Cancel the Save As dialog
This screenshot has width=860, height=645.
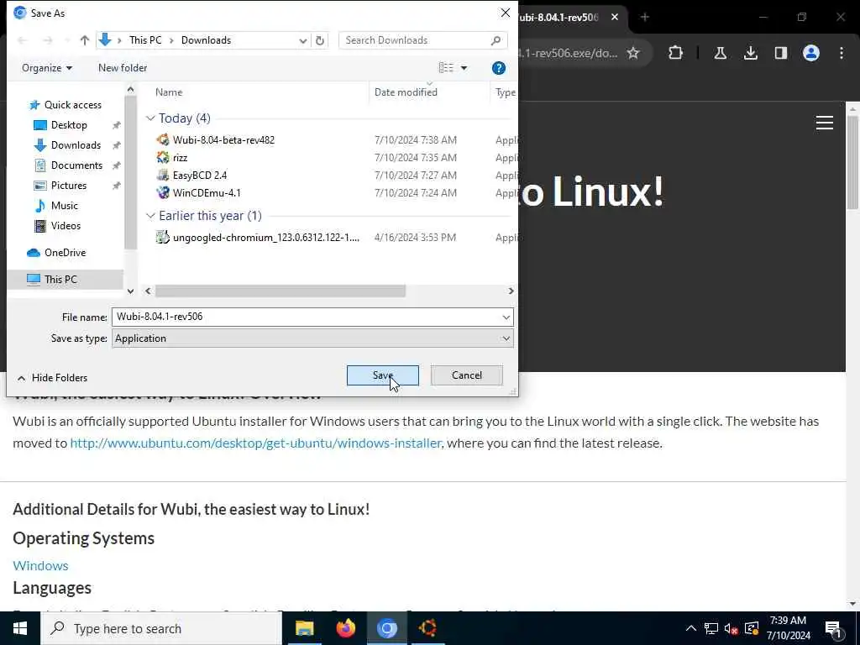[x=467, y=375]
